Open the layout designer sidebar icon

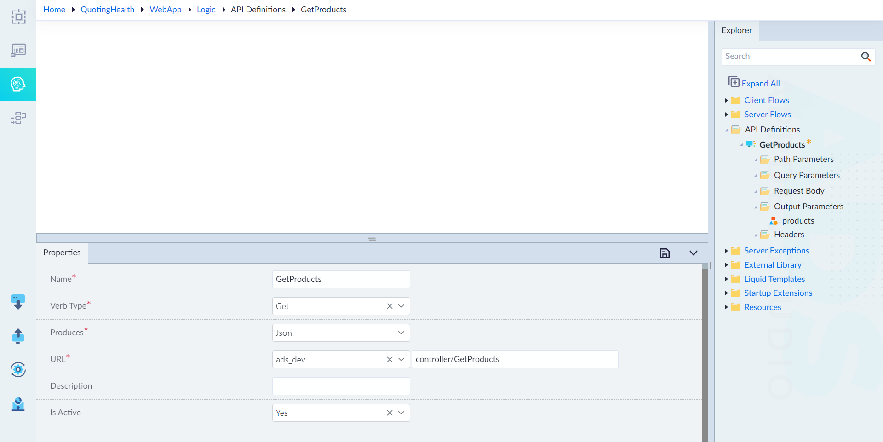[x=18, y=17]
